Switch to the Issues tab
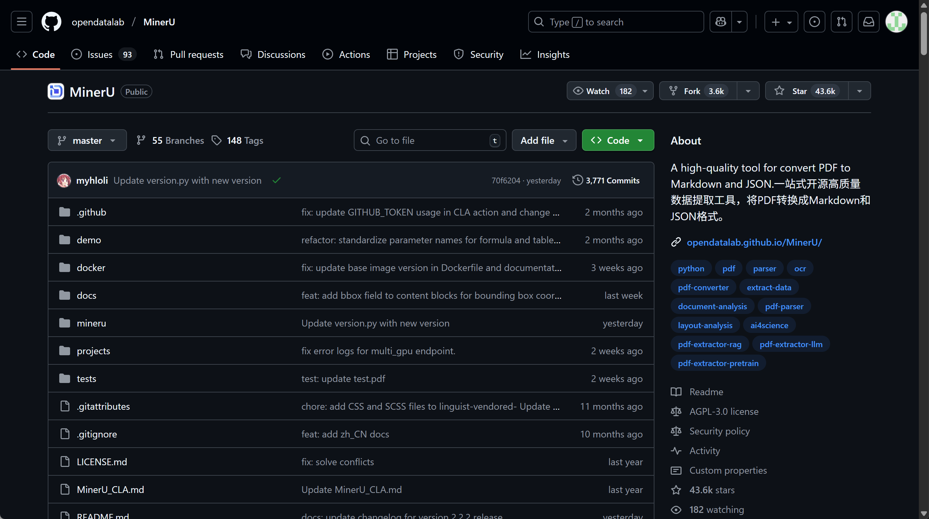The height and width of the screenshot is (519, 929). (104, 54)
